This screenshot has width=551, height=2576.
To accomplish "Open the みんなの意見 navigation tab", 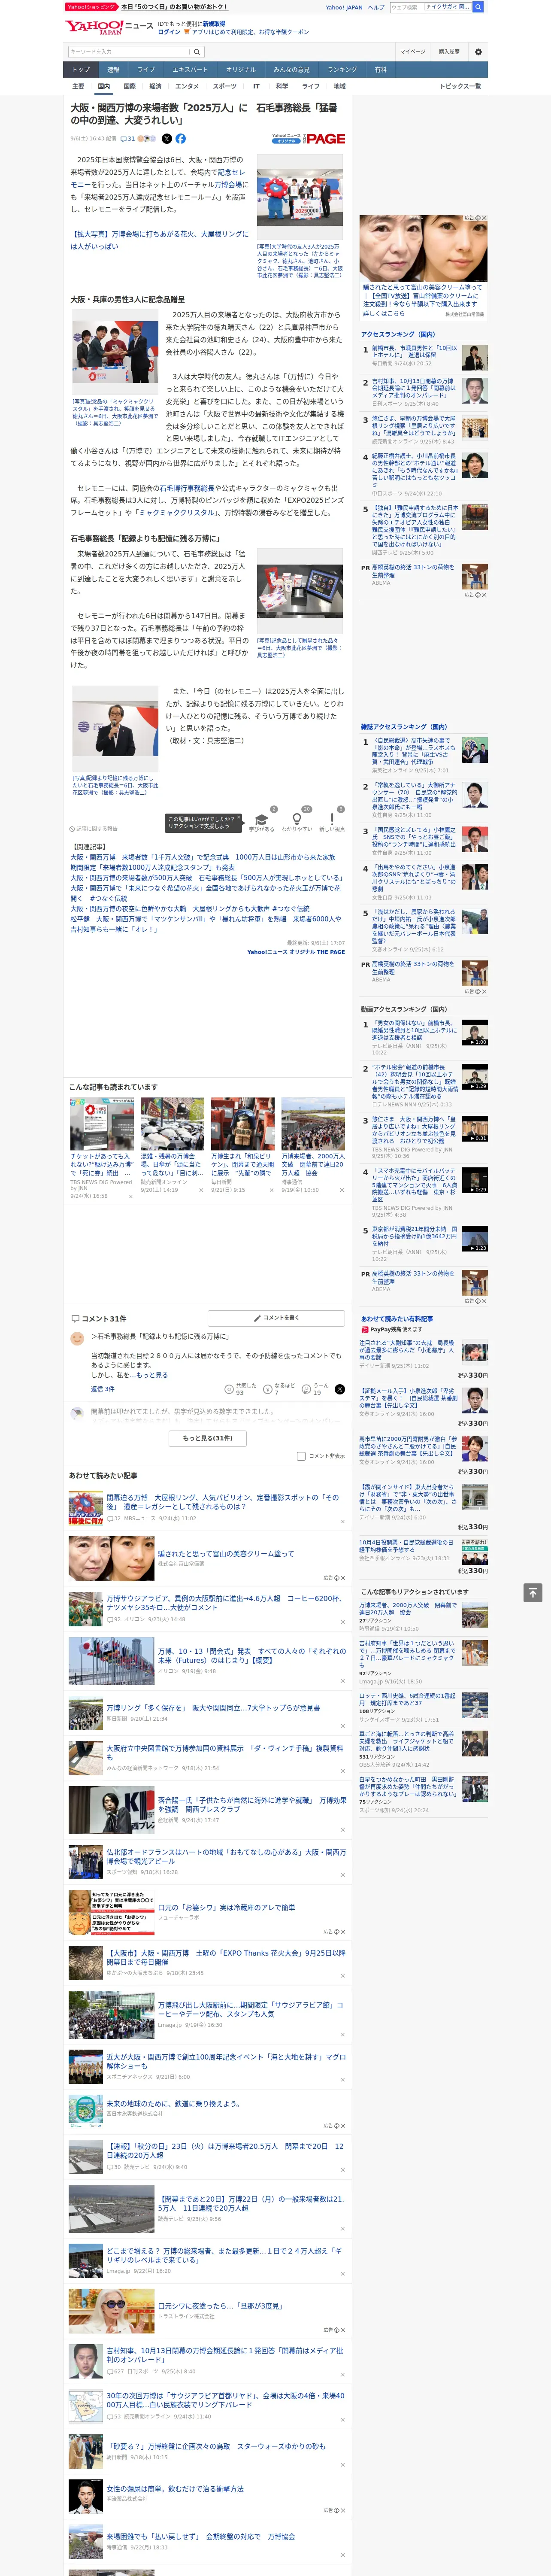I will [291, 70].
